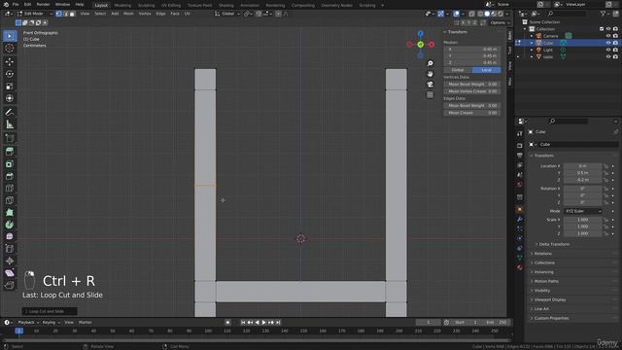Expand the Delta Transform panel
622x350 pixels.
554,244
